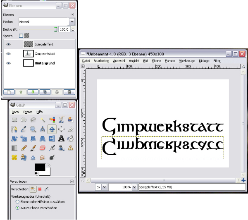Select the Airbrush tool
Screen dimensions: 248x220
click(x=52, y=148)
